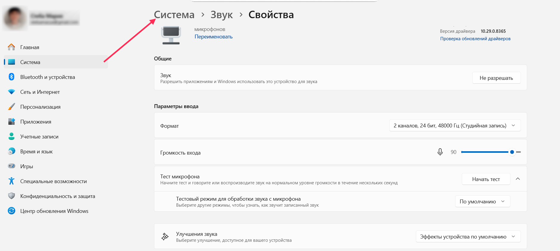Open Приложения in the sidebar
Viewport: 560px width, 251px height.
[36, 122]
